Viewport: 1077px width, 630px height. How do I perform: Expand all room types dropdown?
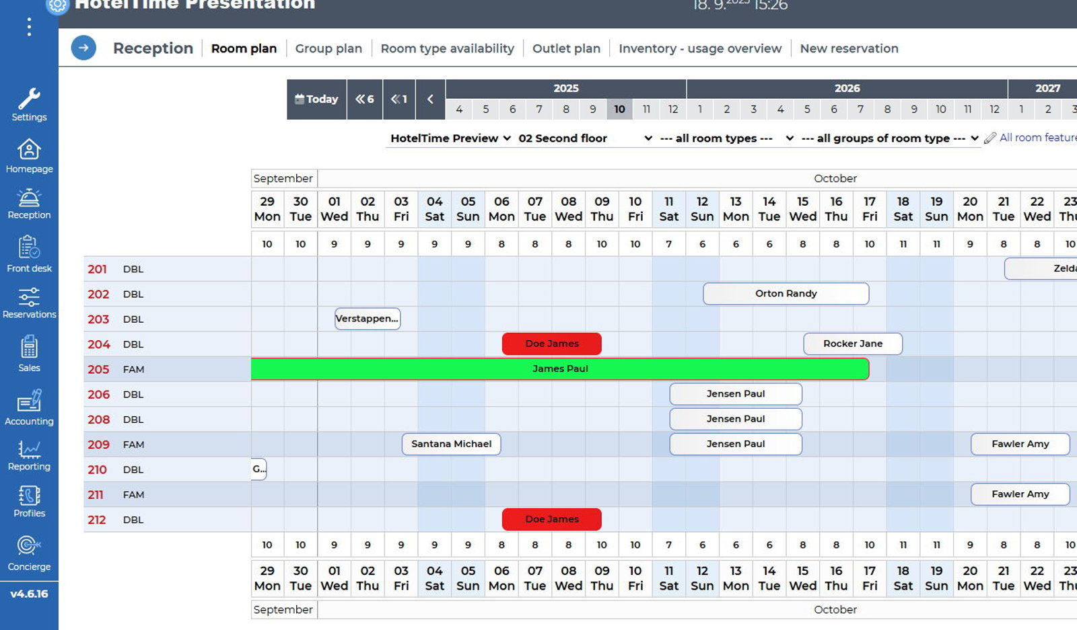coord(726,138)
